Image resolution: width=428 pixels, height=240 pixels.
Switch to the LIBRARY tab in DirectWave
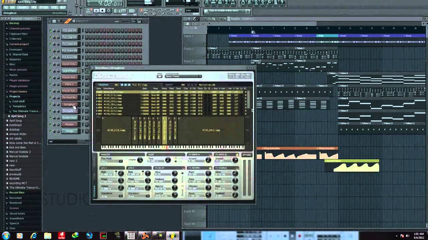pos(169,85)
